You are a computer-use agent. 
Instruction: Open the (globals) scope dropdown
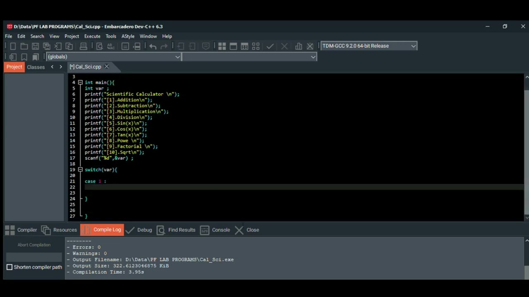click(114, 57)
